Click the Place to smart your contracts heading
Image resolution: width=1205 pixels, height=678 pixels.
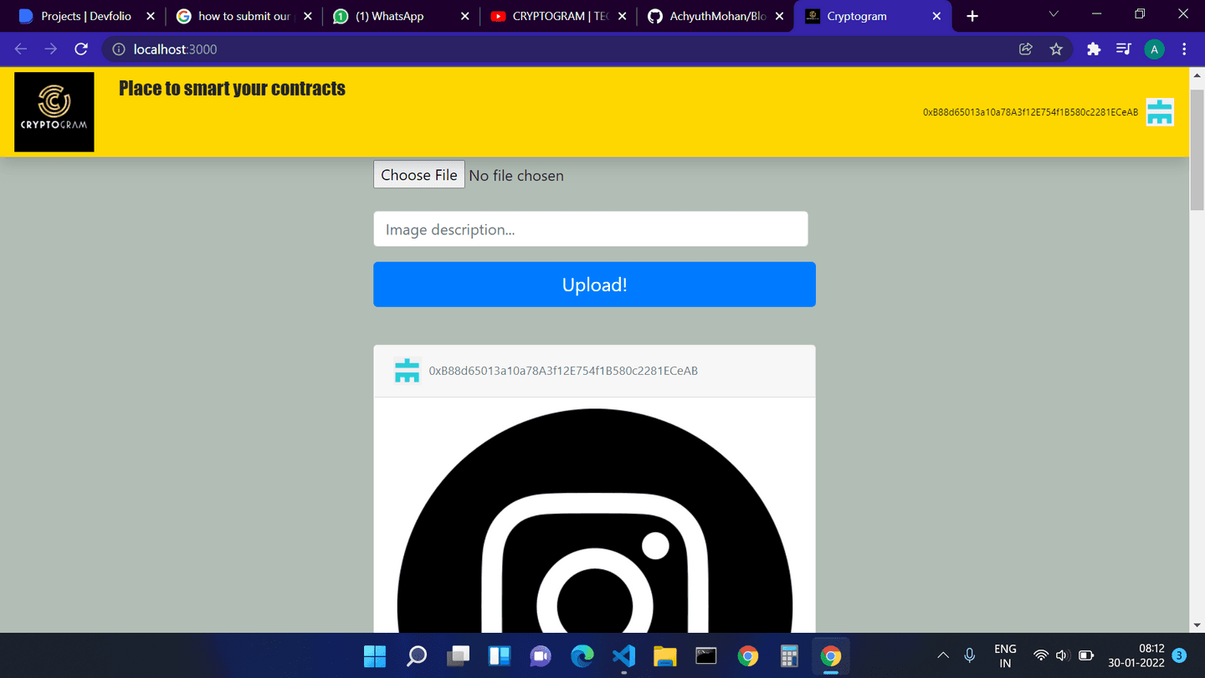click(x=232, y=89)
